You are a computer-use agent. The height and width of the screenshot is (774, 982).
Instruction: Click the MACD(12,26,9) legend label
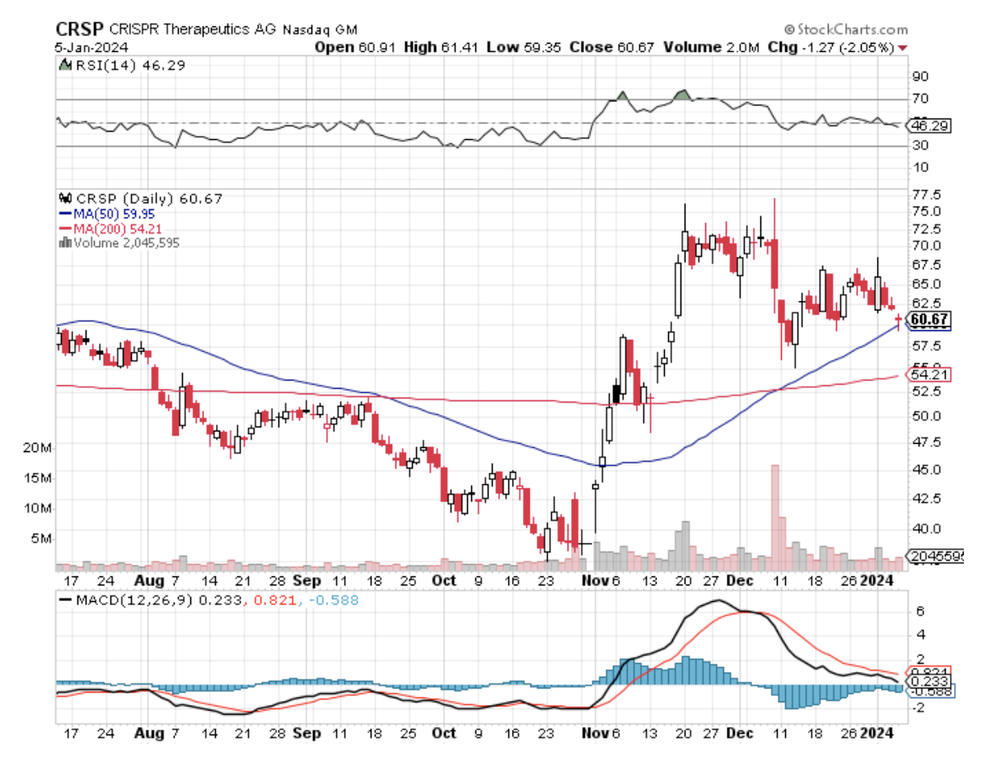coord(132,601)
